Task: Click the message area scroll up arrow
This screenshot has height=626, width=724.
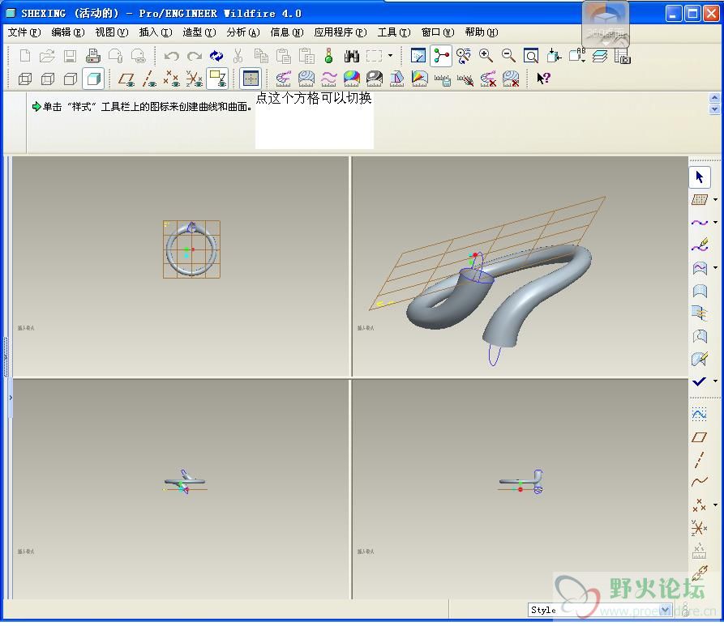Action: pyautogui.click(x=714, y=98)
